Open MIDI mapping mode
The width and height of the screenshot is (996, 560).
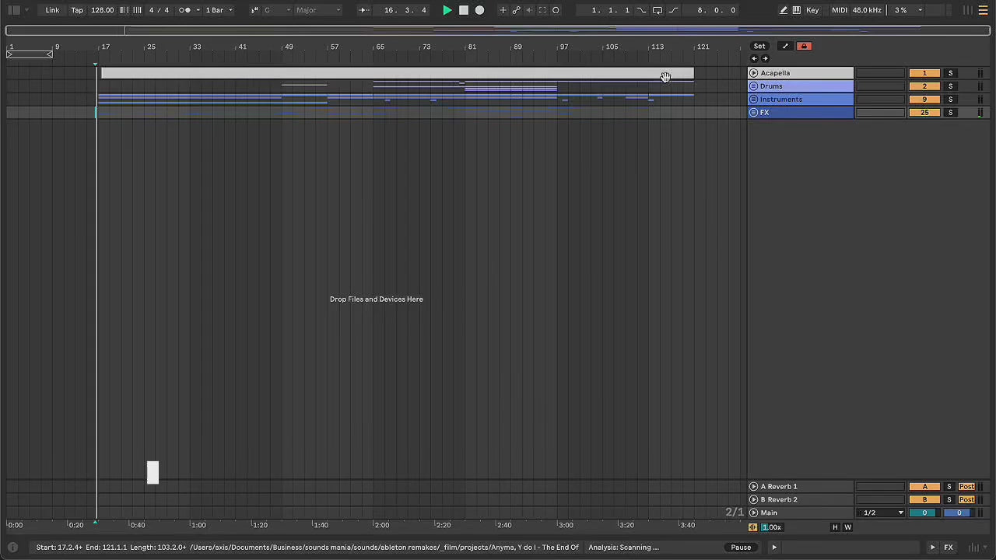click(839, 10)
